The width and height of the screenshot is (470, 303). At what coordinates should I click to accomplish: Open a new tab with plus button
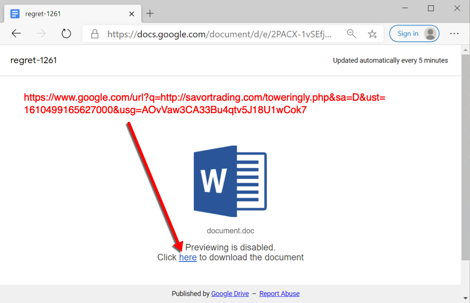click(x=150, y=13)
